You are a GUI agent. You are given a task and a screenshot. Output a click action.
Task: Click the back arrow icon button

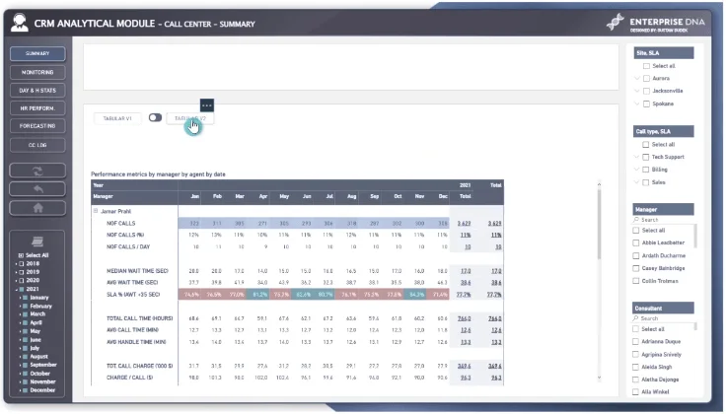37,189
